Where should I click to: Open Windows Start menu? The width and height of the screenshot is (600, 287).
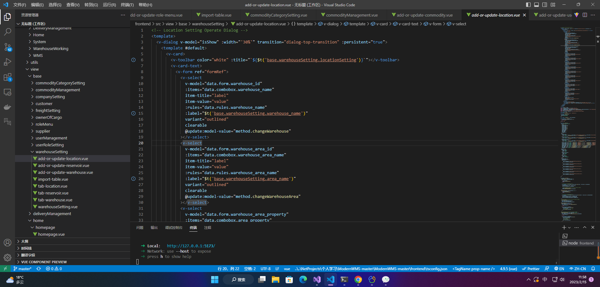[215, 279]
